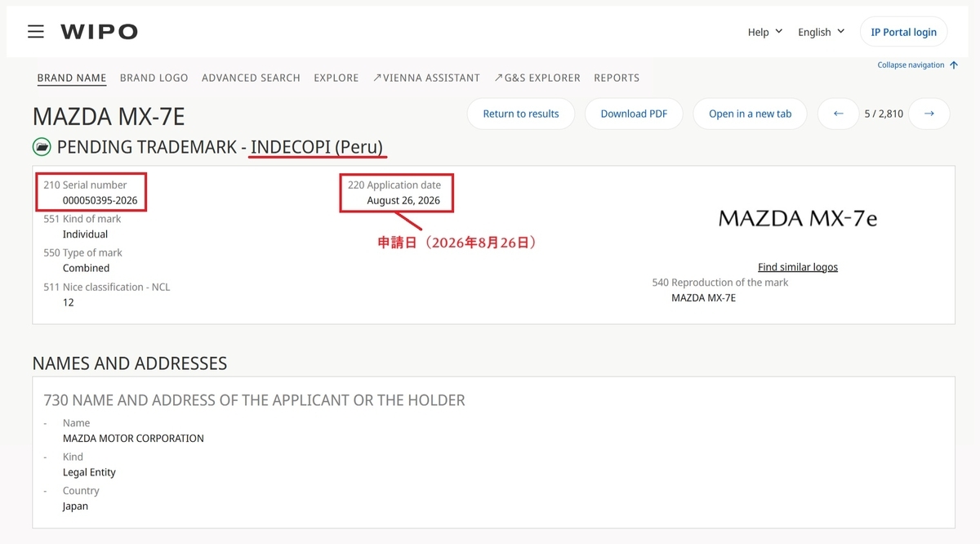Open the Explore tab
Image resolution: width=980 pixels, height=544 pixels.
(x=336, y=78)
